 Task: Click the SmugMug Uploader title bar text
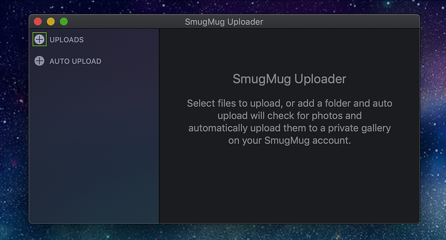224,22
